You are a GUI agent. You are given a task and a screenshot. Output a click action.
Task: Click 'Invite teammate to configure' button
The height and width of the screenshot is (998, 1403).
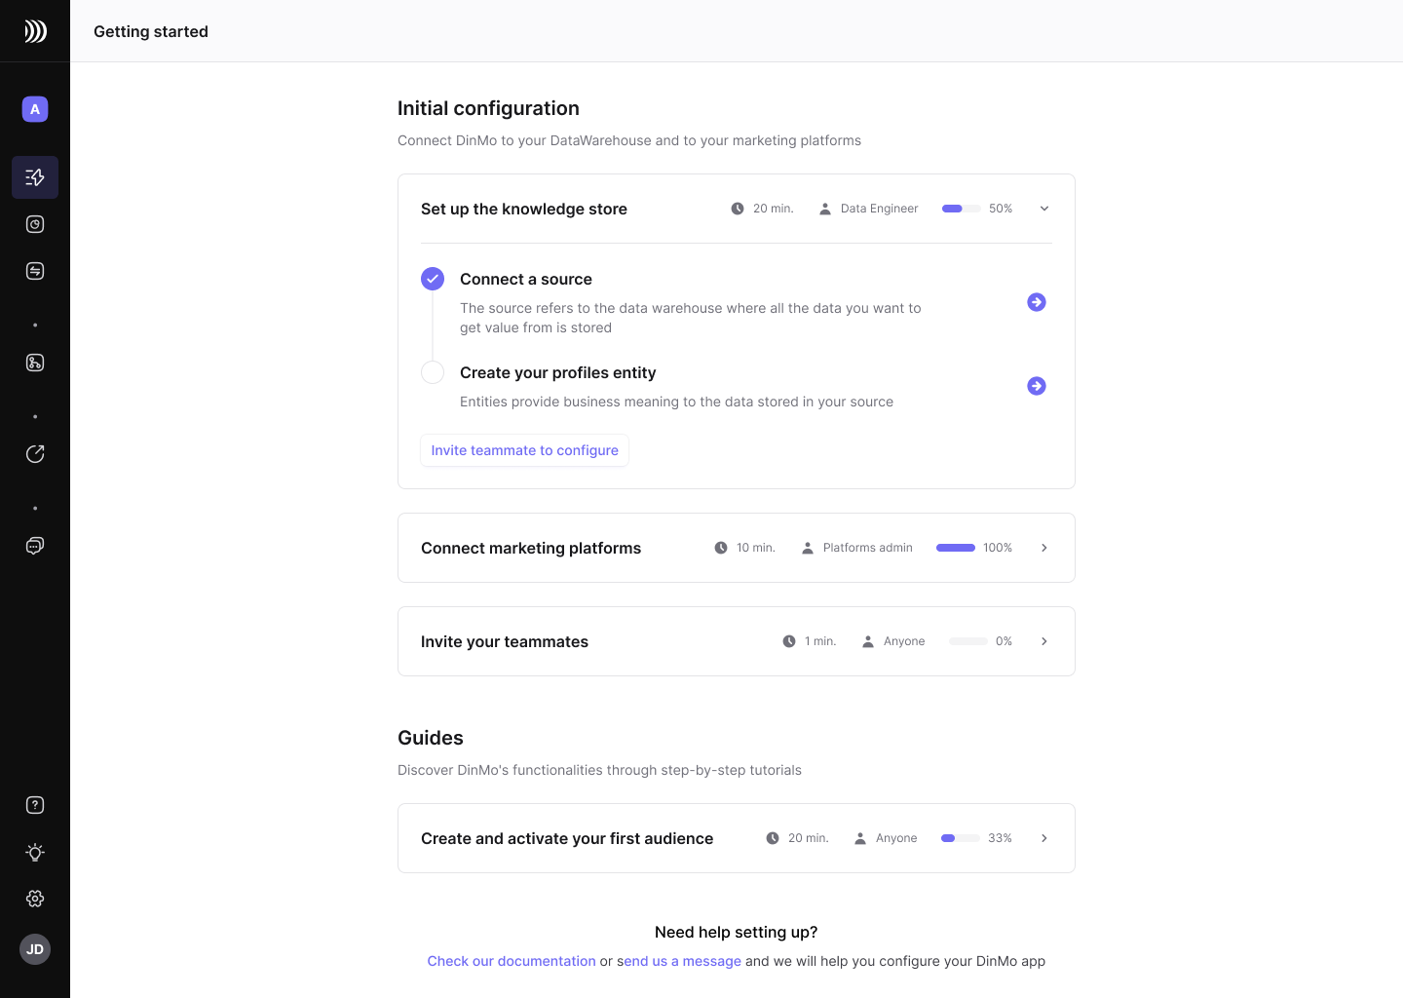pos(524,450)
